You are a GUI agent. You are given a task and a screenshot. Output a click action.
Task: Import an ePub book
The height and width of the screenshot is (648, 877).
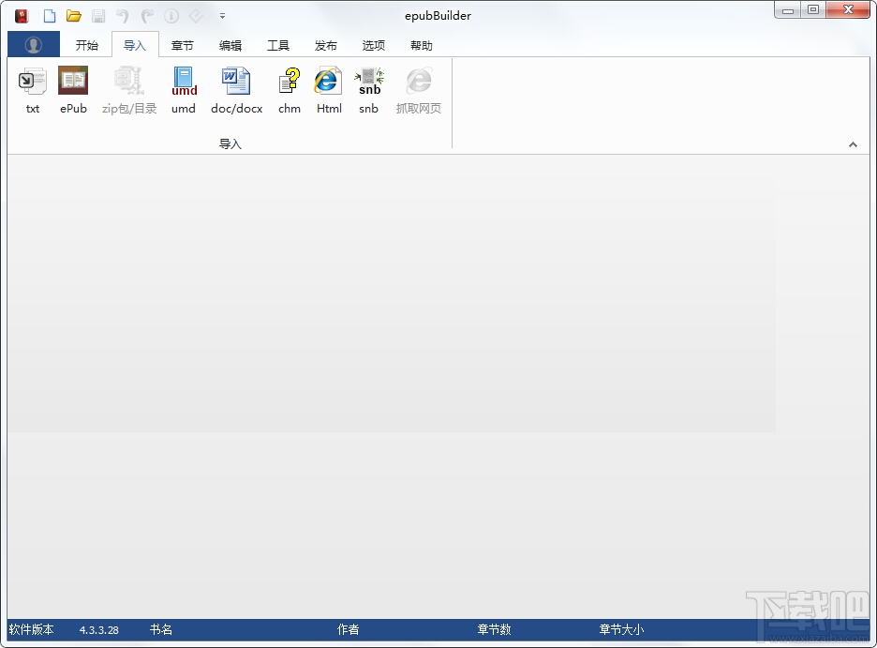point(73,91)
